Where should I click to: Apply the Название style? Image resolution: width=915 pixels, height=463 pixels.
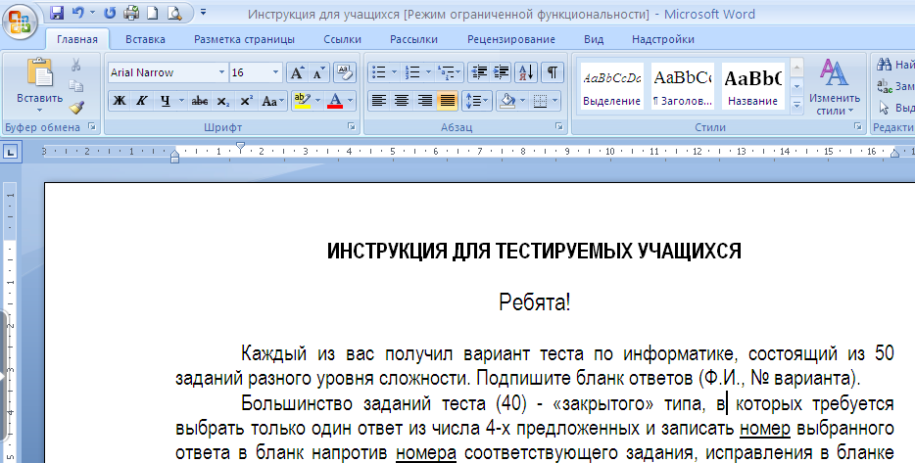click(x=752, y=86)
